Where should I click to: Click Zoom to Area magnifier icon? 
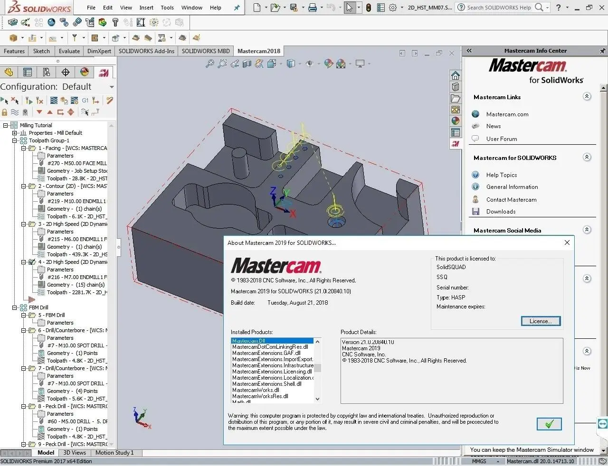pos(222,64)
